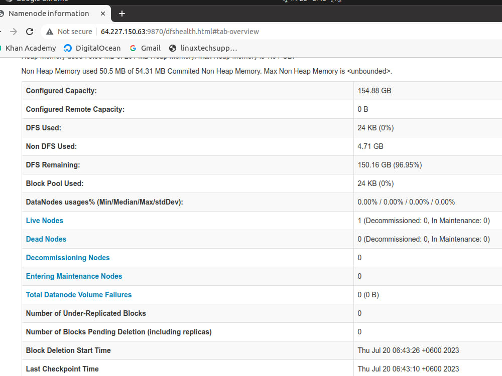Reload the Namenode page
502x376 pixels.
coord(30,31)
